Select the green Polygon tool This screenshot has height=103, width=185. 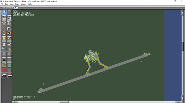point(9,65)
